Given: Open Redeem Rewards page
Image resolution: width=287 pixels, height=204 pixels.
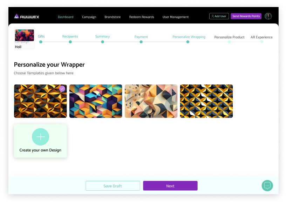Looking at the screenshot, I should (x=142, y=17).
